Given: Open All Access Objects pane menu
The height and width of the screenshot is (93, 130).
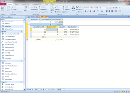Looking at the screenshot, I should (x=22, y=17).
